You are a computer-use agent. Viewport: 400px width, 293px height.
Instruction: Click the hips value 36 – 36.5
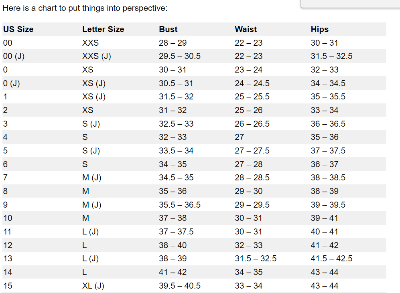328,124
